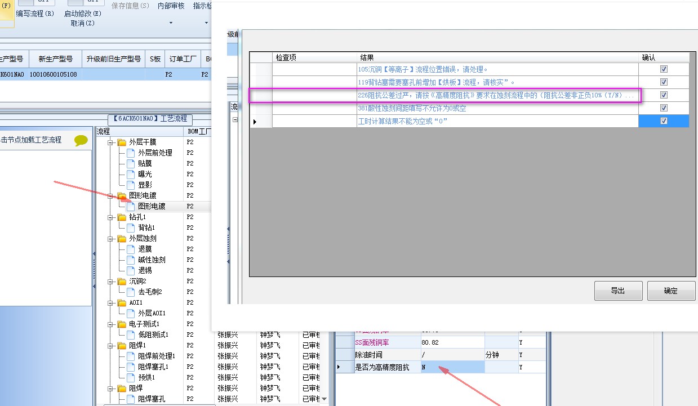This screenshot has width=698, height=406.
Task: Collapse the 图形电镀 folder tree node
Action: [x=111, y=196]
